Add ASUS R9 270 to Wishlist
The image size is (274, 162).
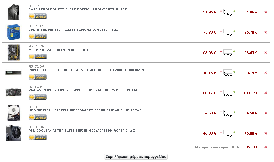[x=38, y=97]
